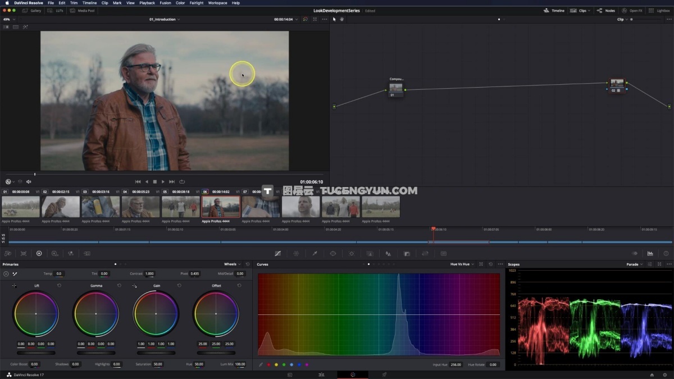Reset the Offset color wheel
The width and height of the screenshot is (674, 379).
click(x=239, y=286)
